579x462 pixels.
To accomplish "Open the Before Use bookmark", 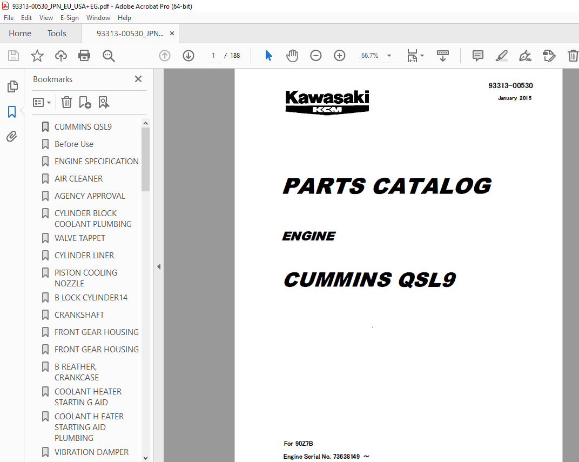I will click(74, 144).
